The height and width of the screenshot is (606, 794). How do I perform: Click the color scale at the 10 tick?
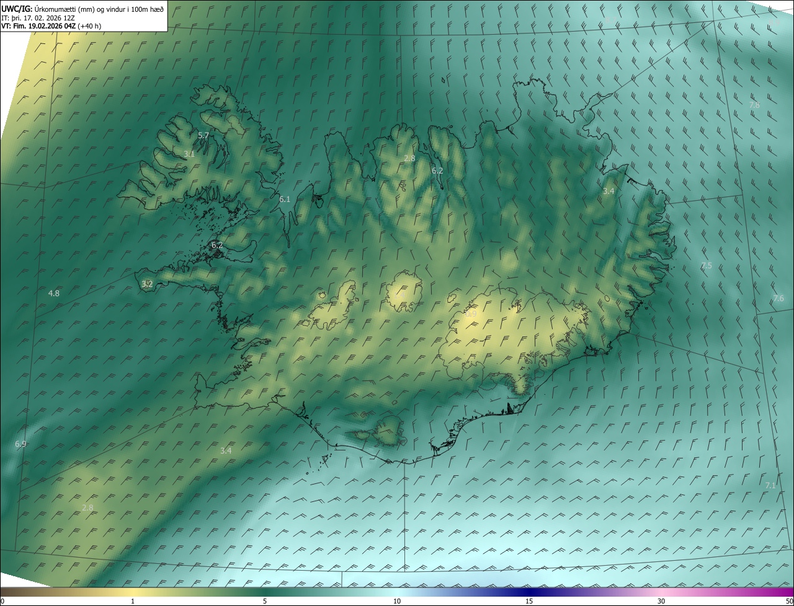point(397,601)
